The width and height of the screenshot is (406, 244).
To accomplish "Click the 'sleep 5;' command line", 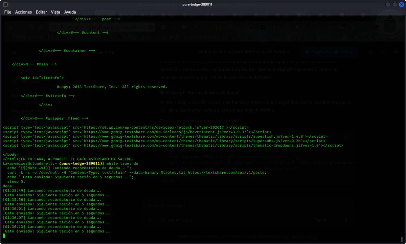I will pos(16,182).
